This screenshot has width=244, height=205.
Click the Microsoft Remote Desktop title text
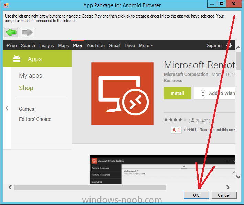[x=200, y=65]
